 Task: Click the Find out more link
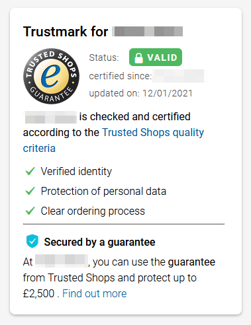95,293
